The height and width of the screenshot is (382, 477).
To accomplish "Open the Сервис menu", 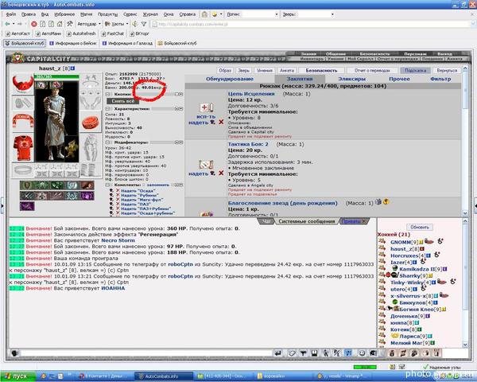I will click(130, 14).
